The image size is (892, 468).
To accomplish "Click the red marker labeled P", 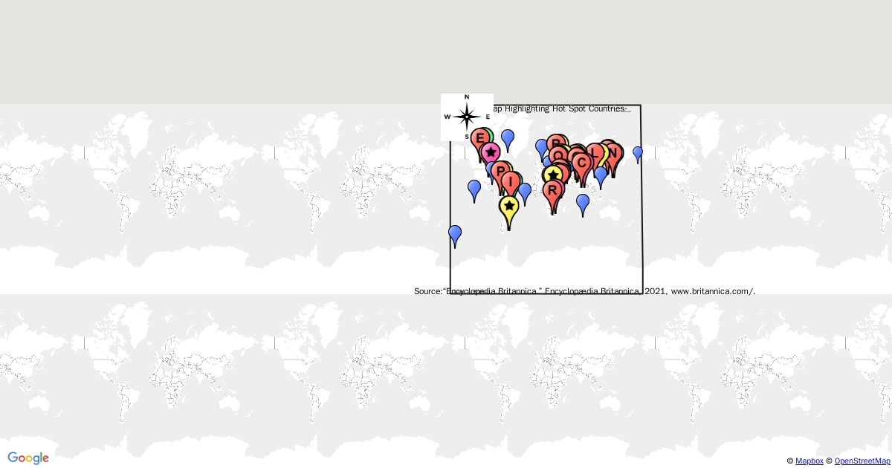I will [500, 172].
